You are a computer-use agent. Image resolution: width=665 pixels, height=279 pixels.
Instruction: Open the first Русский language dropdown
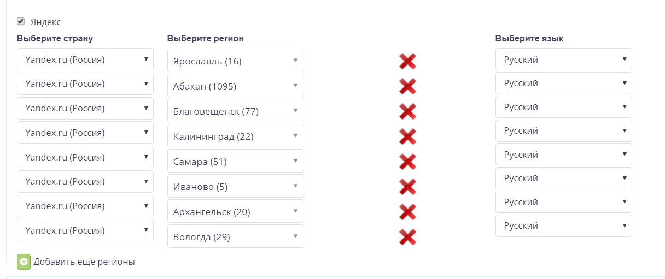point(563,59)
